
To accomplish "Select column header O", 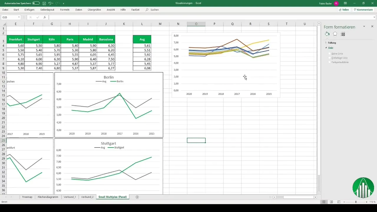I will tap(196, 24).
